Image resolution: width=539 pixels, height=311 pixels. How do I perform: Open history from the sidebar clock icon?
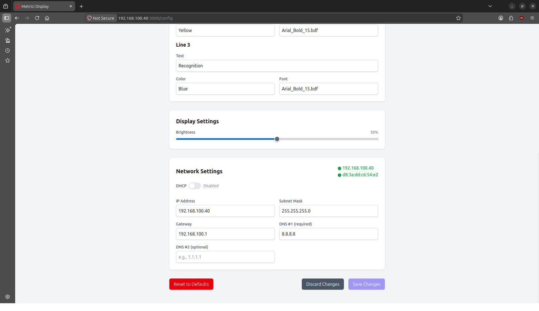tap(7, 50)
